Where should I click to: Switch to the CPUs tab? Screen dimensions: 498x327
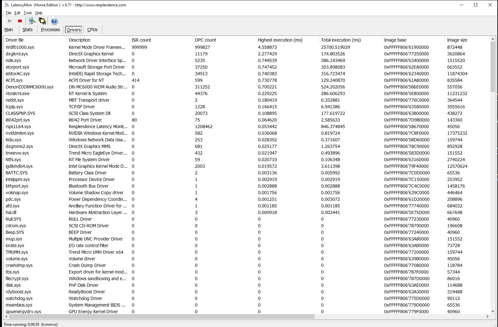(x=92, y=30)
